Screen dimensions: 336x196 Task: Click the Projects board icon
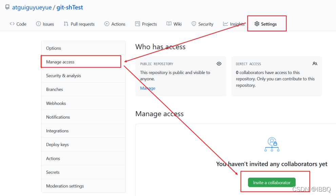[137, 24]
